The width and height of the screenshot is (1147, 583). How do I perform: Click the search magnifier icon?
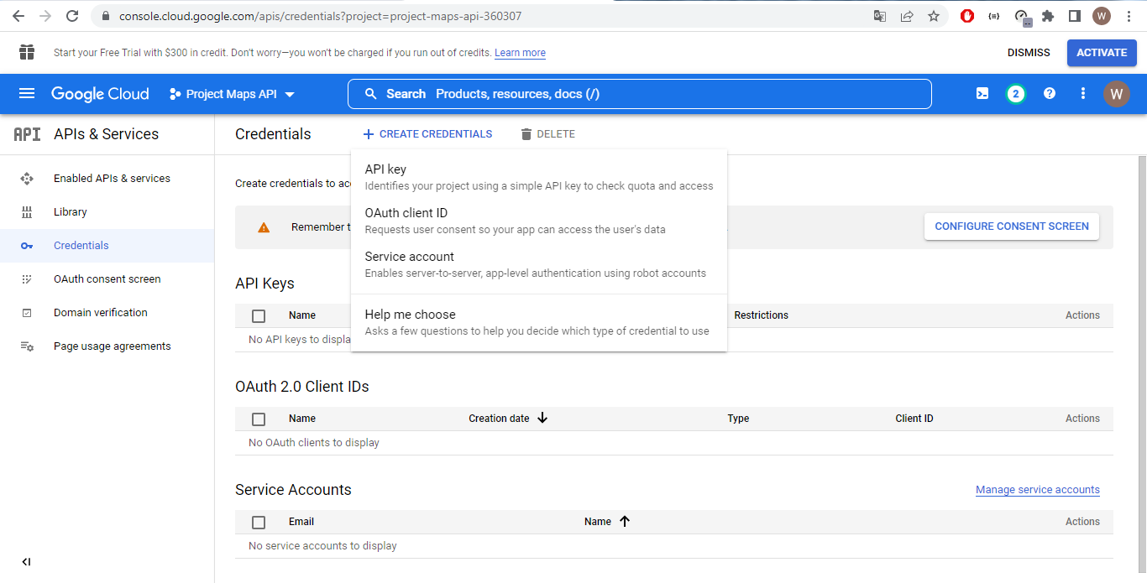point(371,94)
